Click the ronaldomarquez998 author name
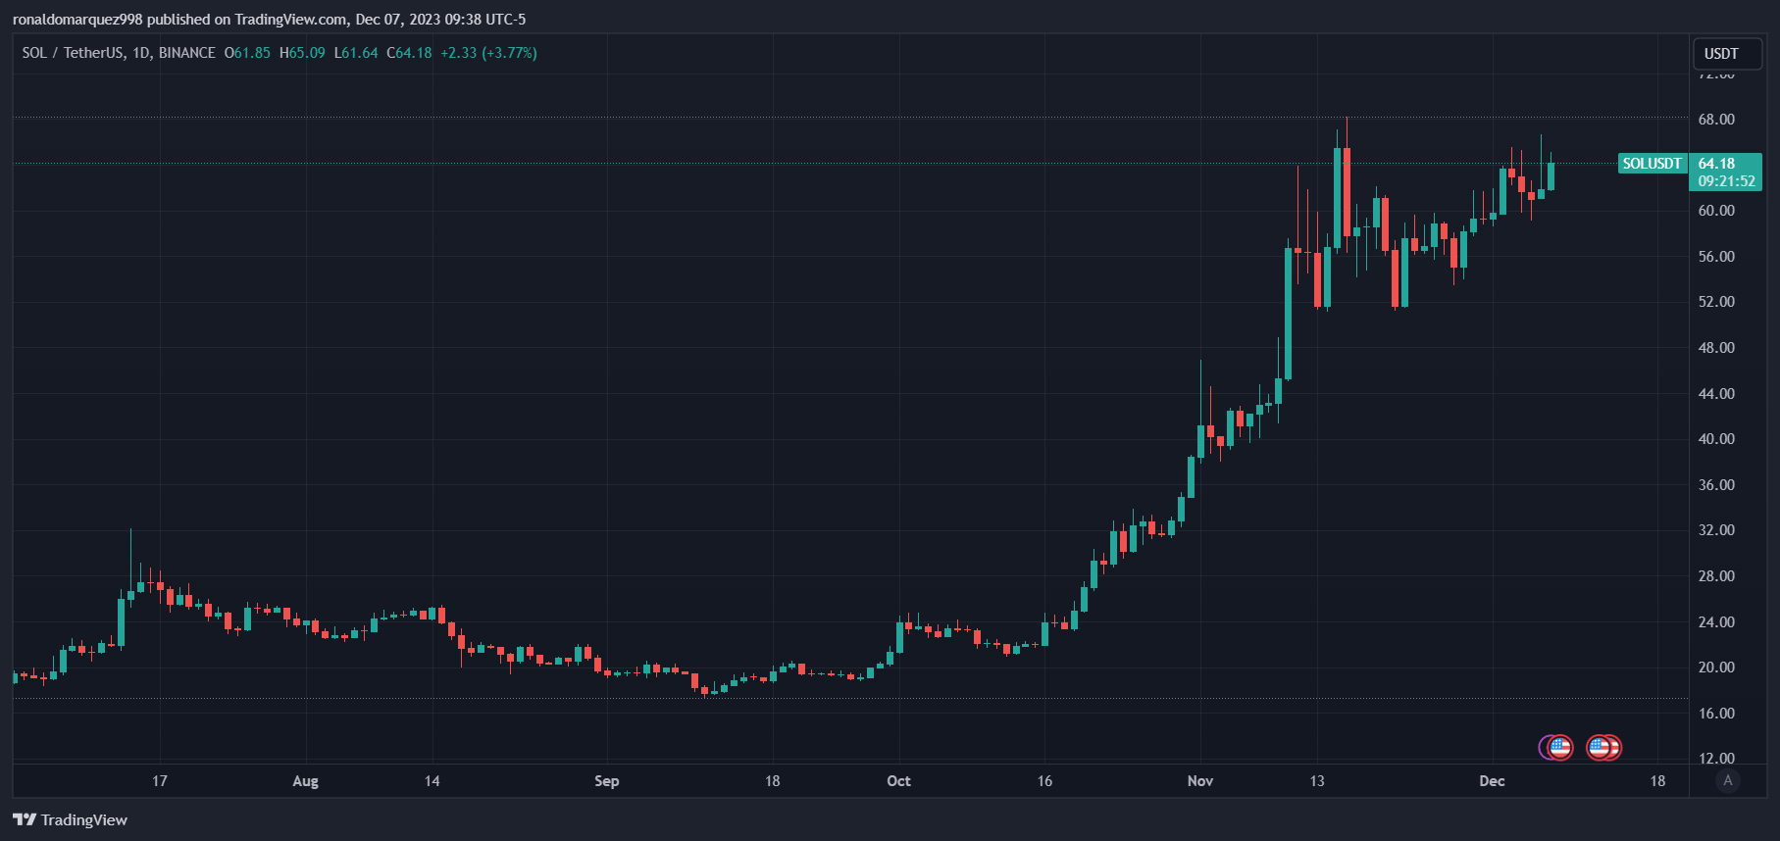The image size is (1780, 841). (77, 20)
